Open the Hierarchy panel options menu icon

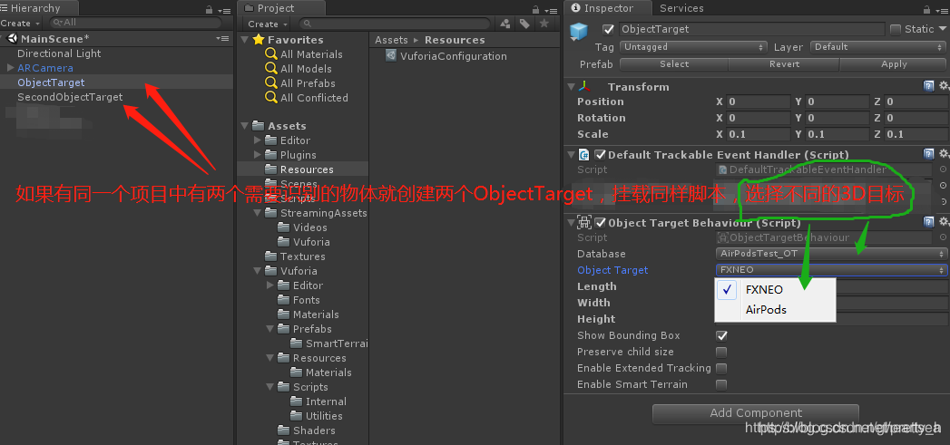tap(223, 9)
